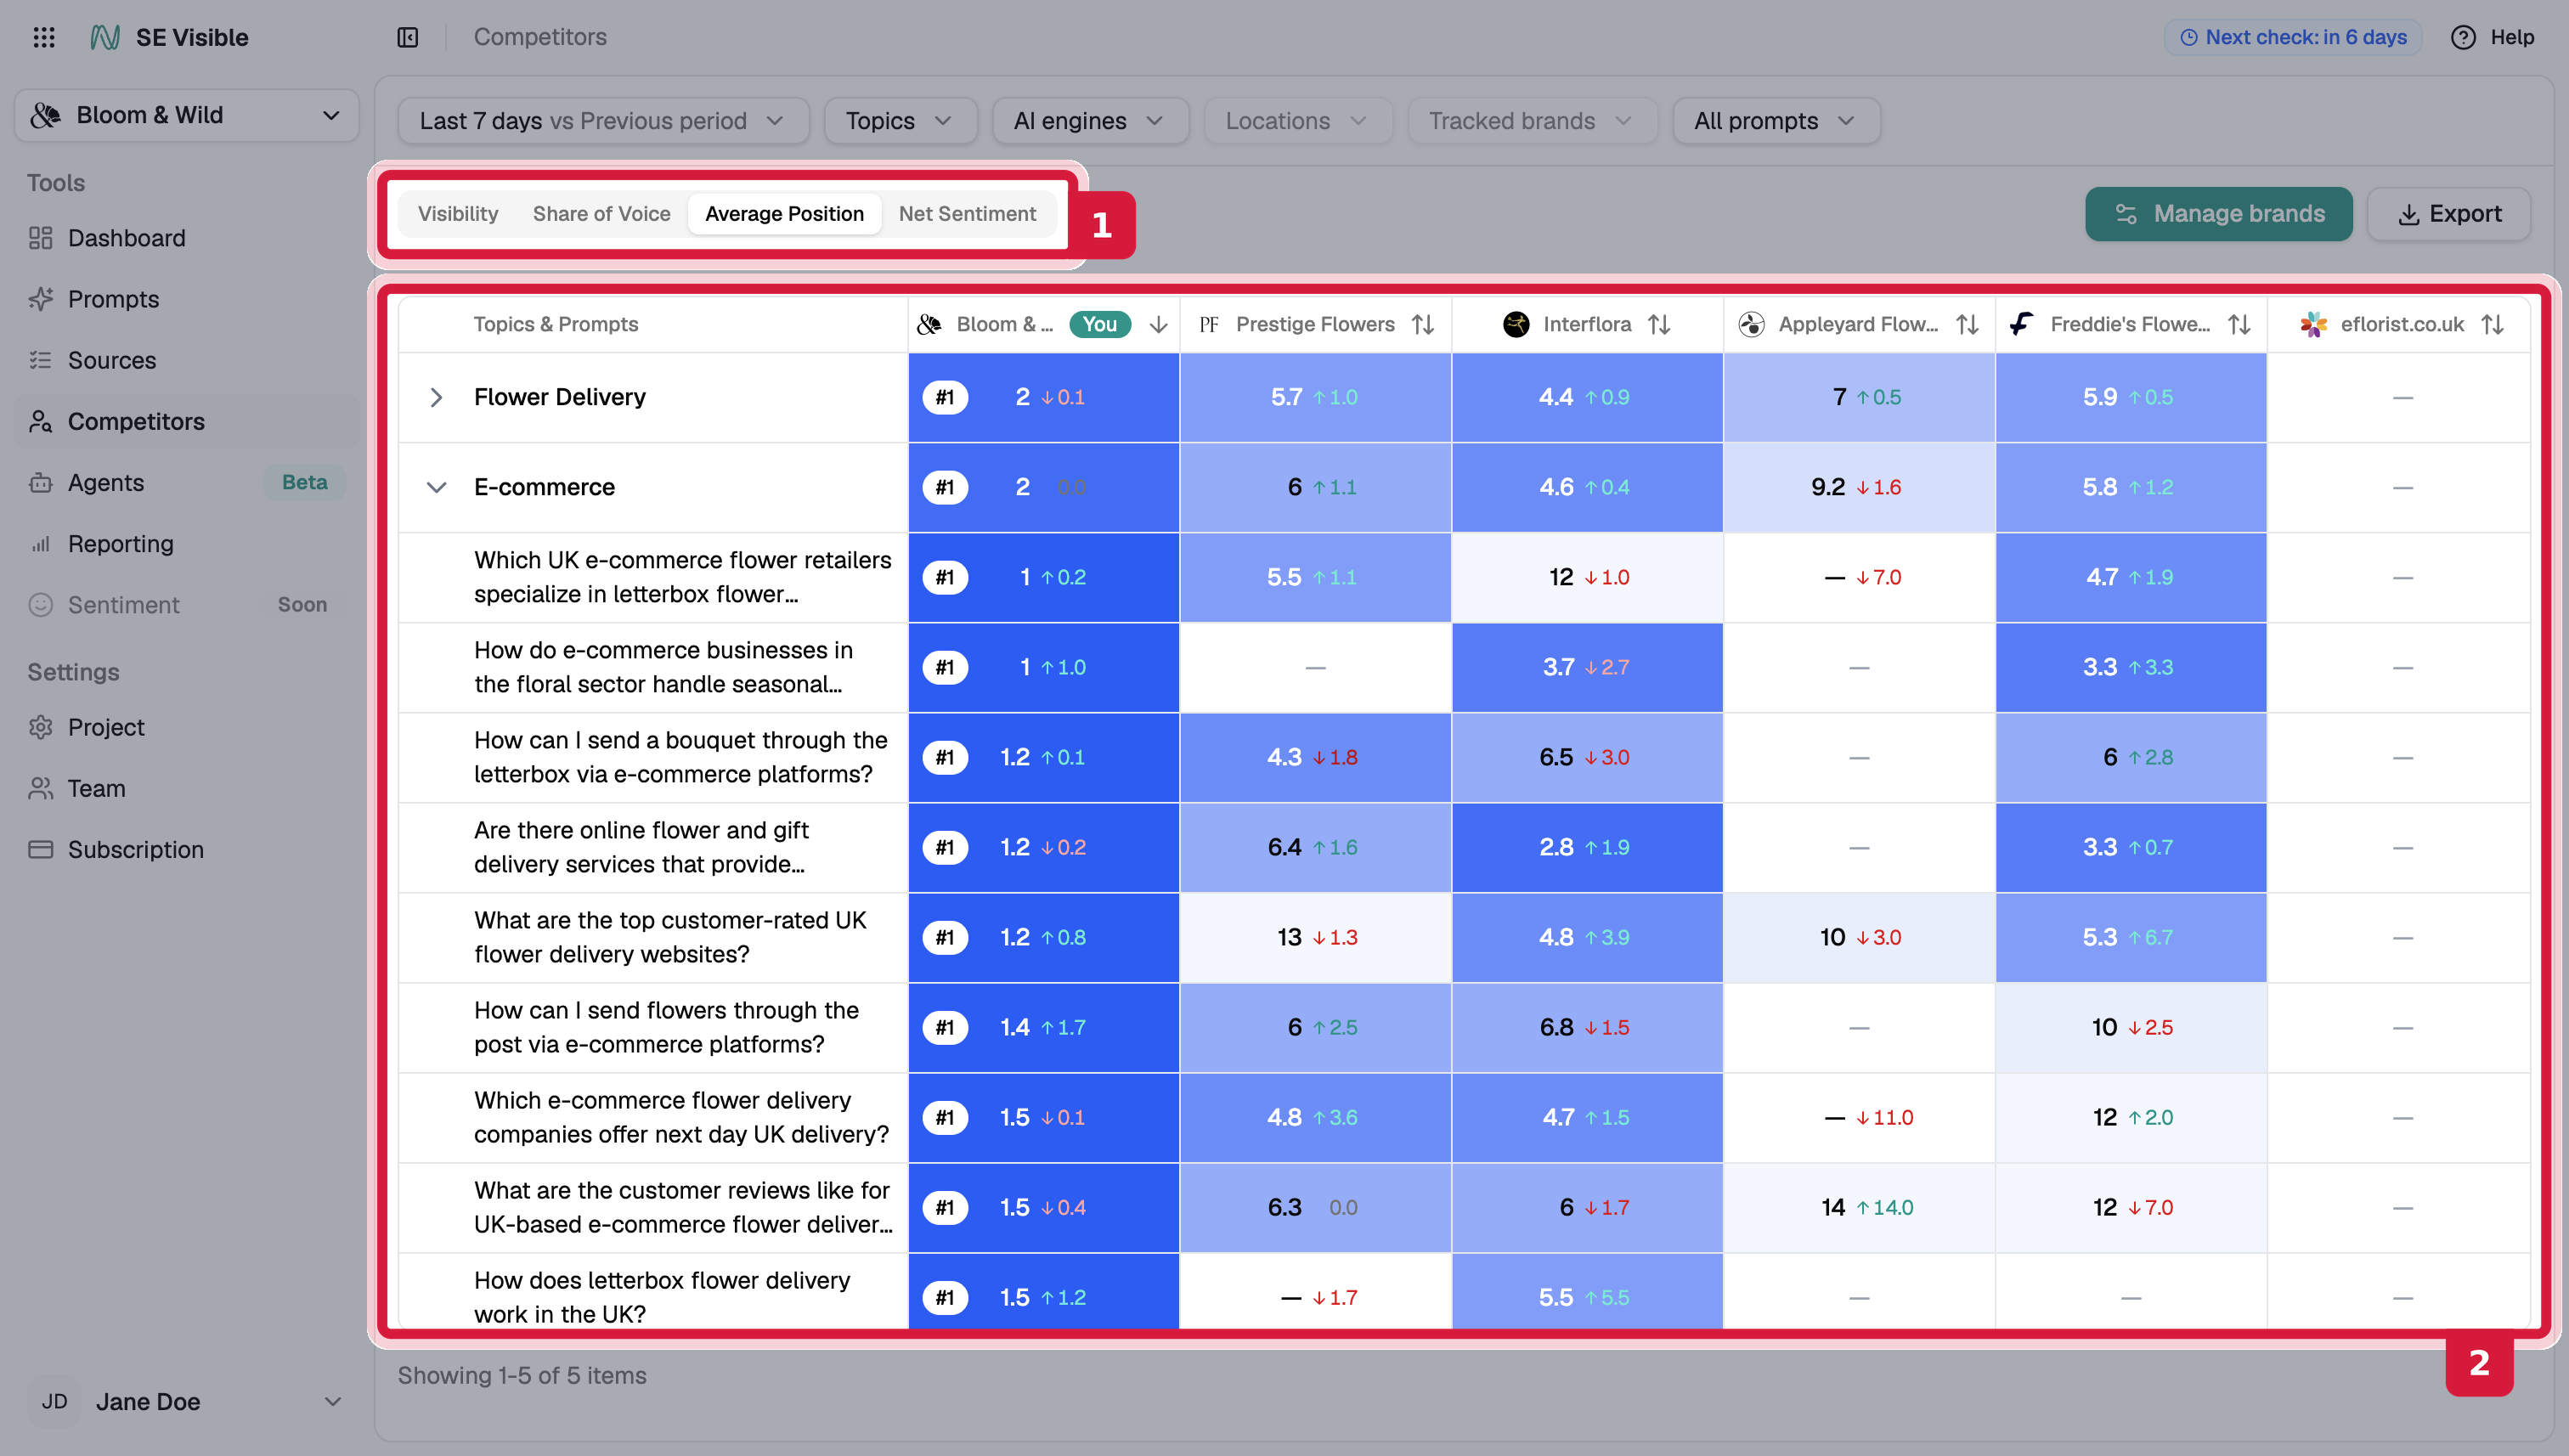Open the Topics filter dropdown
The image size is (2569, 1456).
coord(900,121)
